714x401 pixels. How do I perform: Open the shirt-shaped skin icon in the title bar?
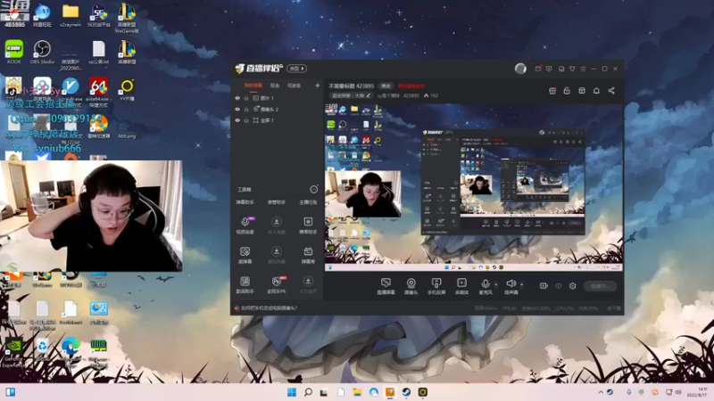572,69
